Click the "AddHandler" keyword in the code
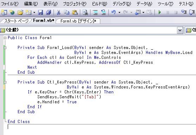Viewport: 196px width, 135px height. click(50, 62)
